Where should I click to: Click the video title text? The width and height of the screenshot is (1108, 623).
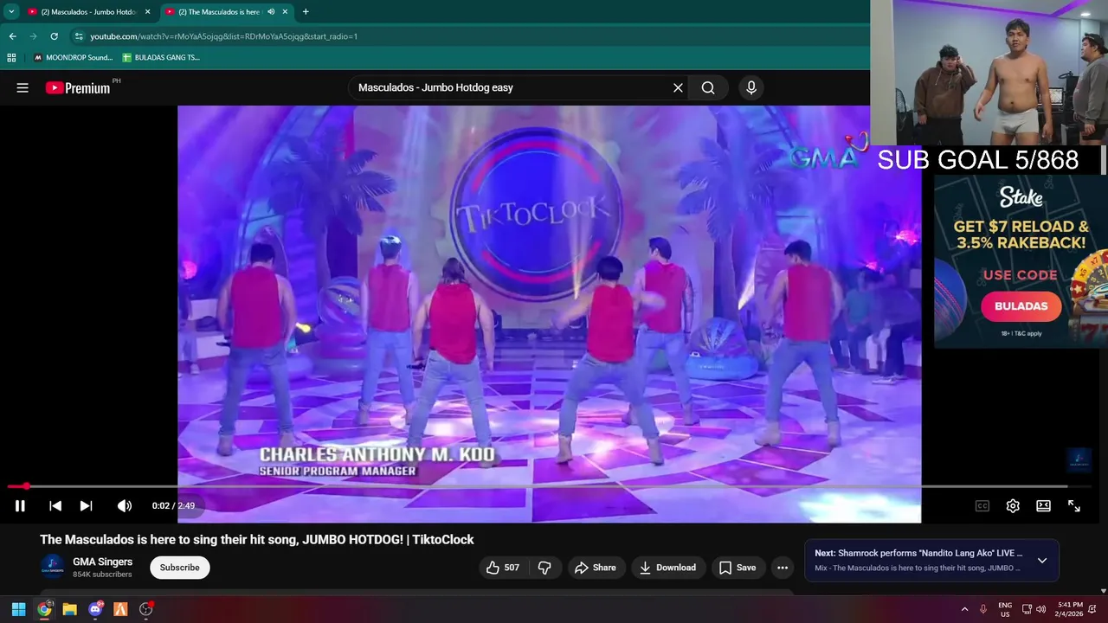pyautogui.click(x=257, y=539)
